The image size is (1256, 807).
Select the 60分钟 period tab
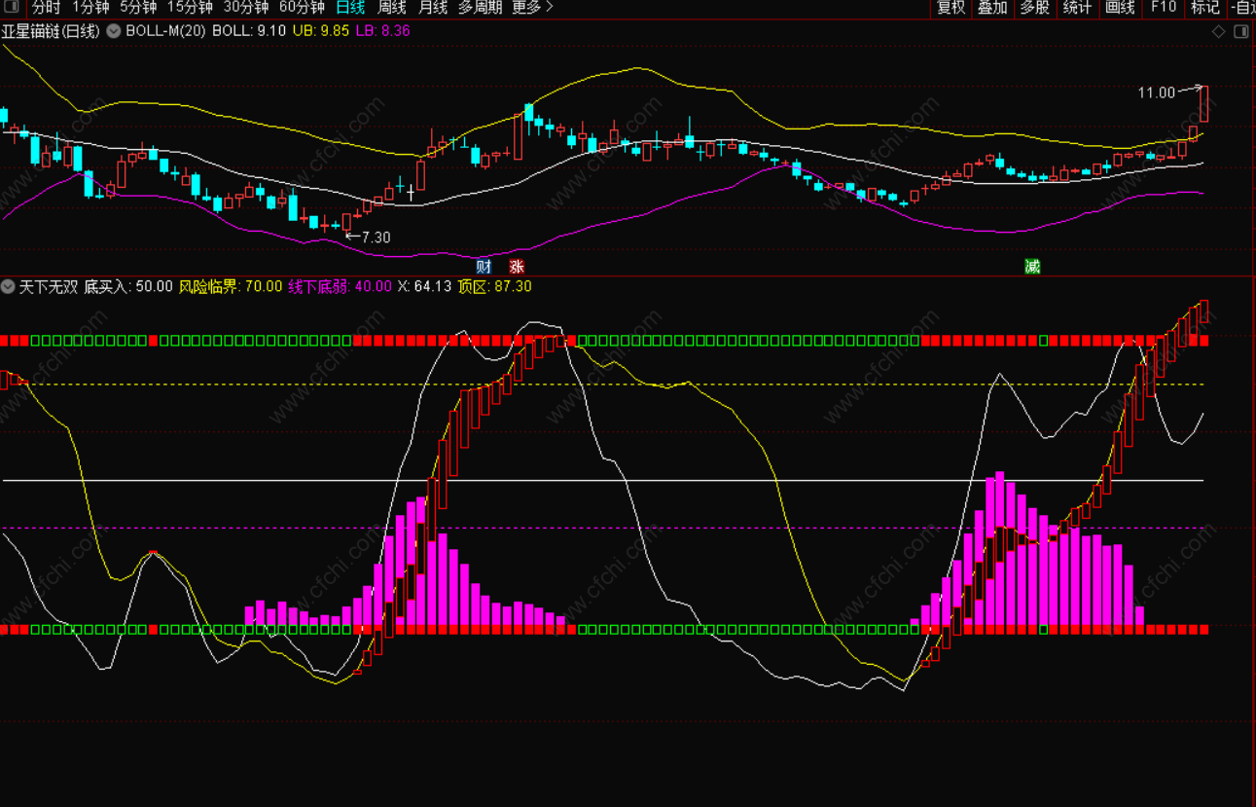pos(302,8)
